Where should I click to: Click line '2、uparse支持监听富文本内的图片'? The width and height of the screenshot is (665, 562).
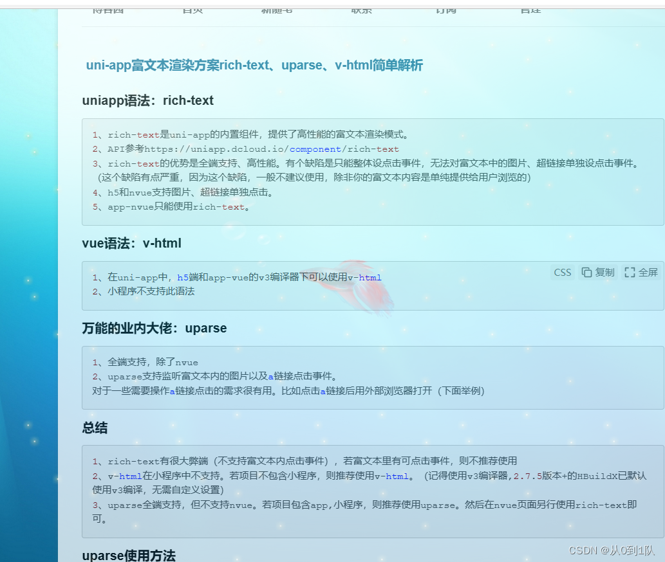pyautogui.click(x=216, y=376)
